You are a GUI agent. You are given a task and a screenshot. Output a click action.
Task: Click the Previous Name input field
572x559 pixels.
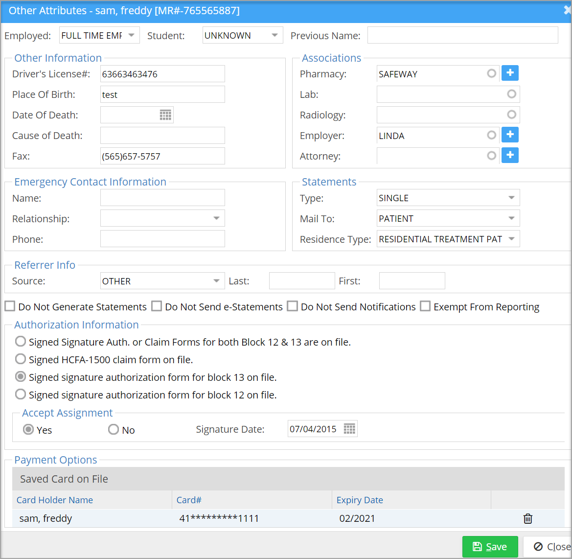pos(462,35)
